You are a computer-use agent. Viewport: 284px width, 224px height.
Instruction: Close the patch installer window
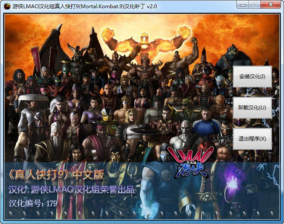point(271,4)
